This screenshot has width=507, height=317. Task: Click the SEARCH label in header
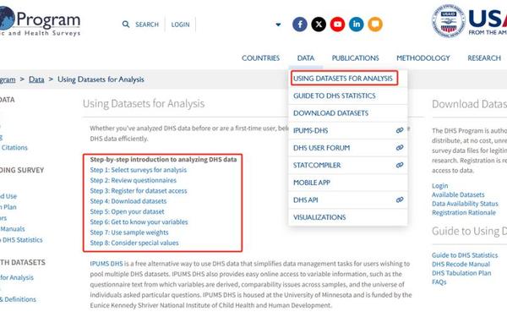pos(147,25)
